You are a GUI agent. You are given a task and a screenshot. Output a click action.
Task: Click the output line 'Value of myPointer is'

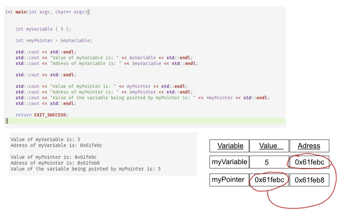(53, 157)
